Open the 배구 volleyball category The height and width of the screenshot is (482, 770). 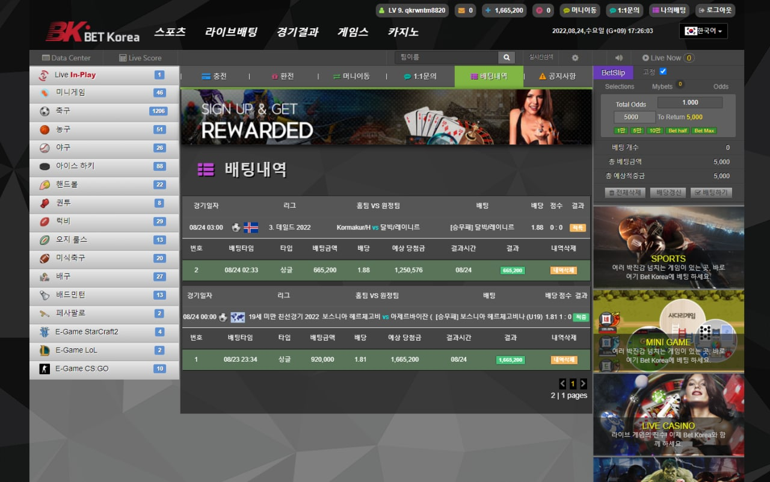(104, 277)
